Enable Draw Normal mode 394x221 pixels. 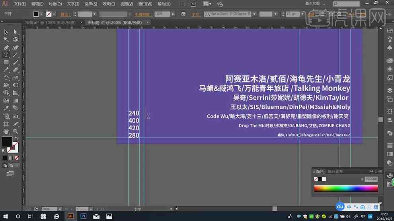coord(5,165)
